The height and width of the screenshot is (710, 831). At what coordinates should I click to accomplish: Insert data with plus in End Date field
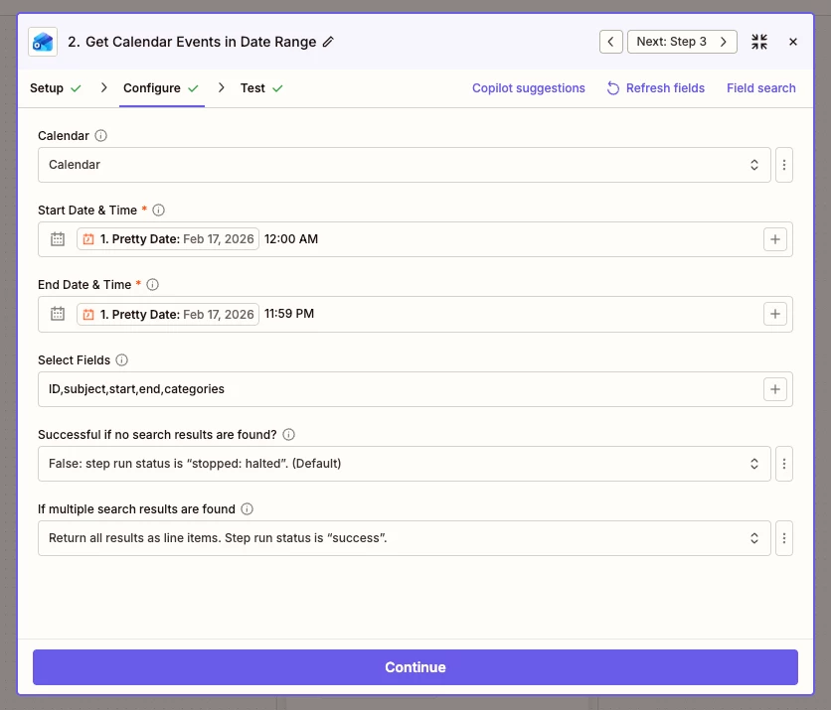coord(774,314)
